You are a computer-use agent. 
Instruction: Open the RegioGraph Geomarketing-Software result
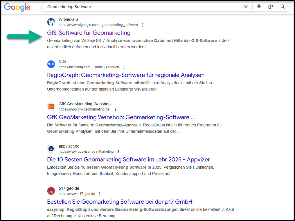tap(126, 75)
